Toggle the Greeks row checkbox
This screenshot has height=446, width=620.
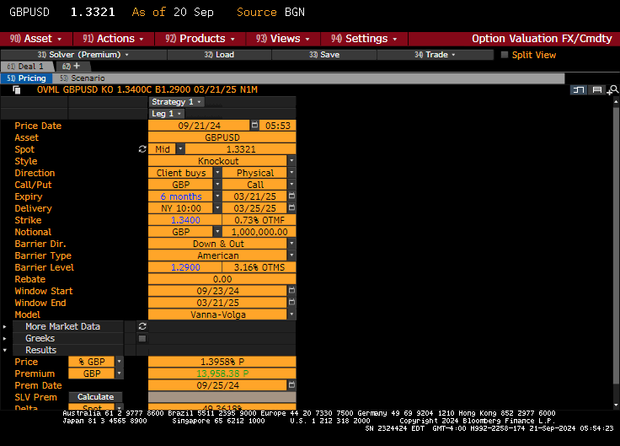click(142, 338)
